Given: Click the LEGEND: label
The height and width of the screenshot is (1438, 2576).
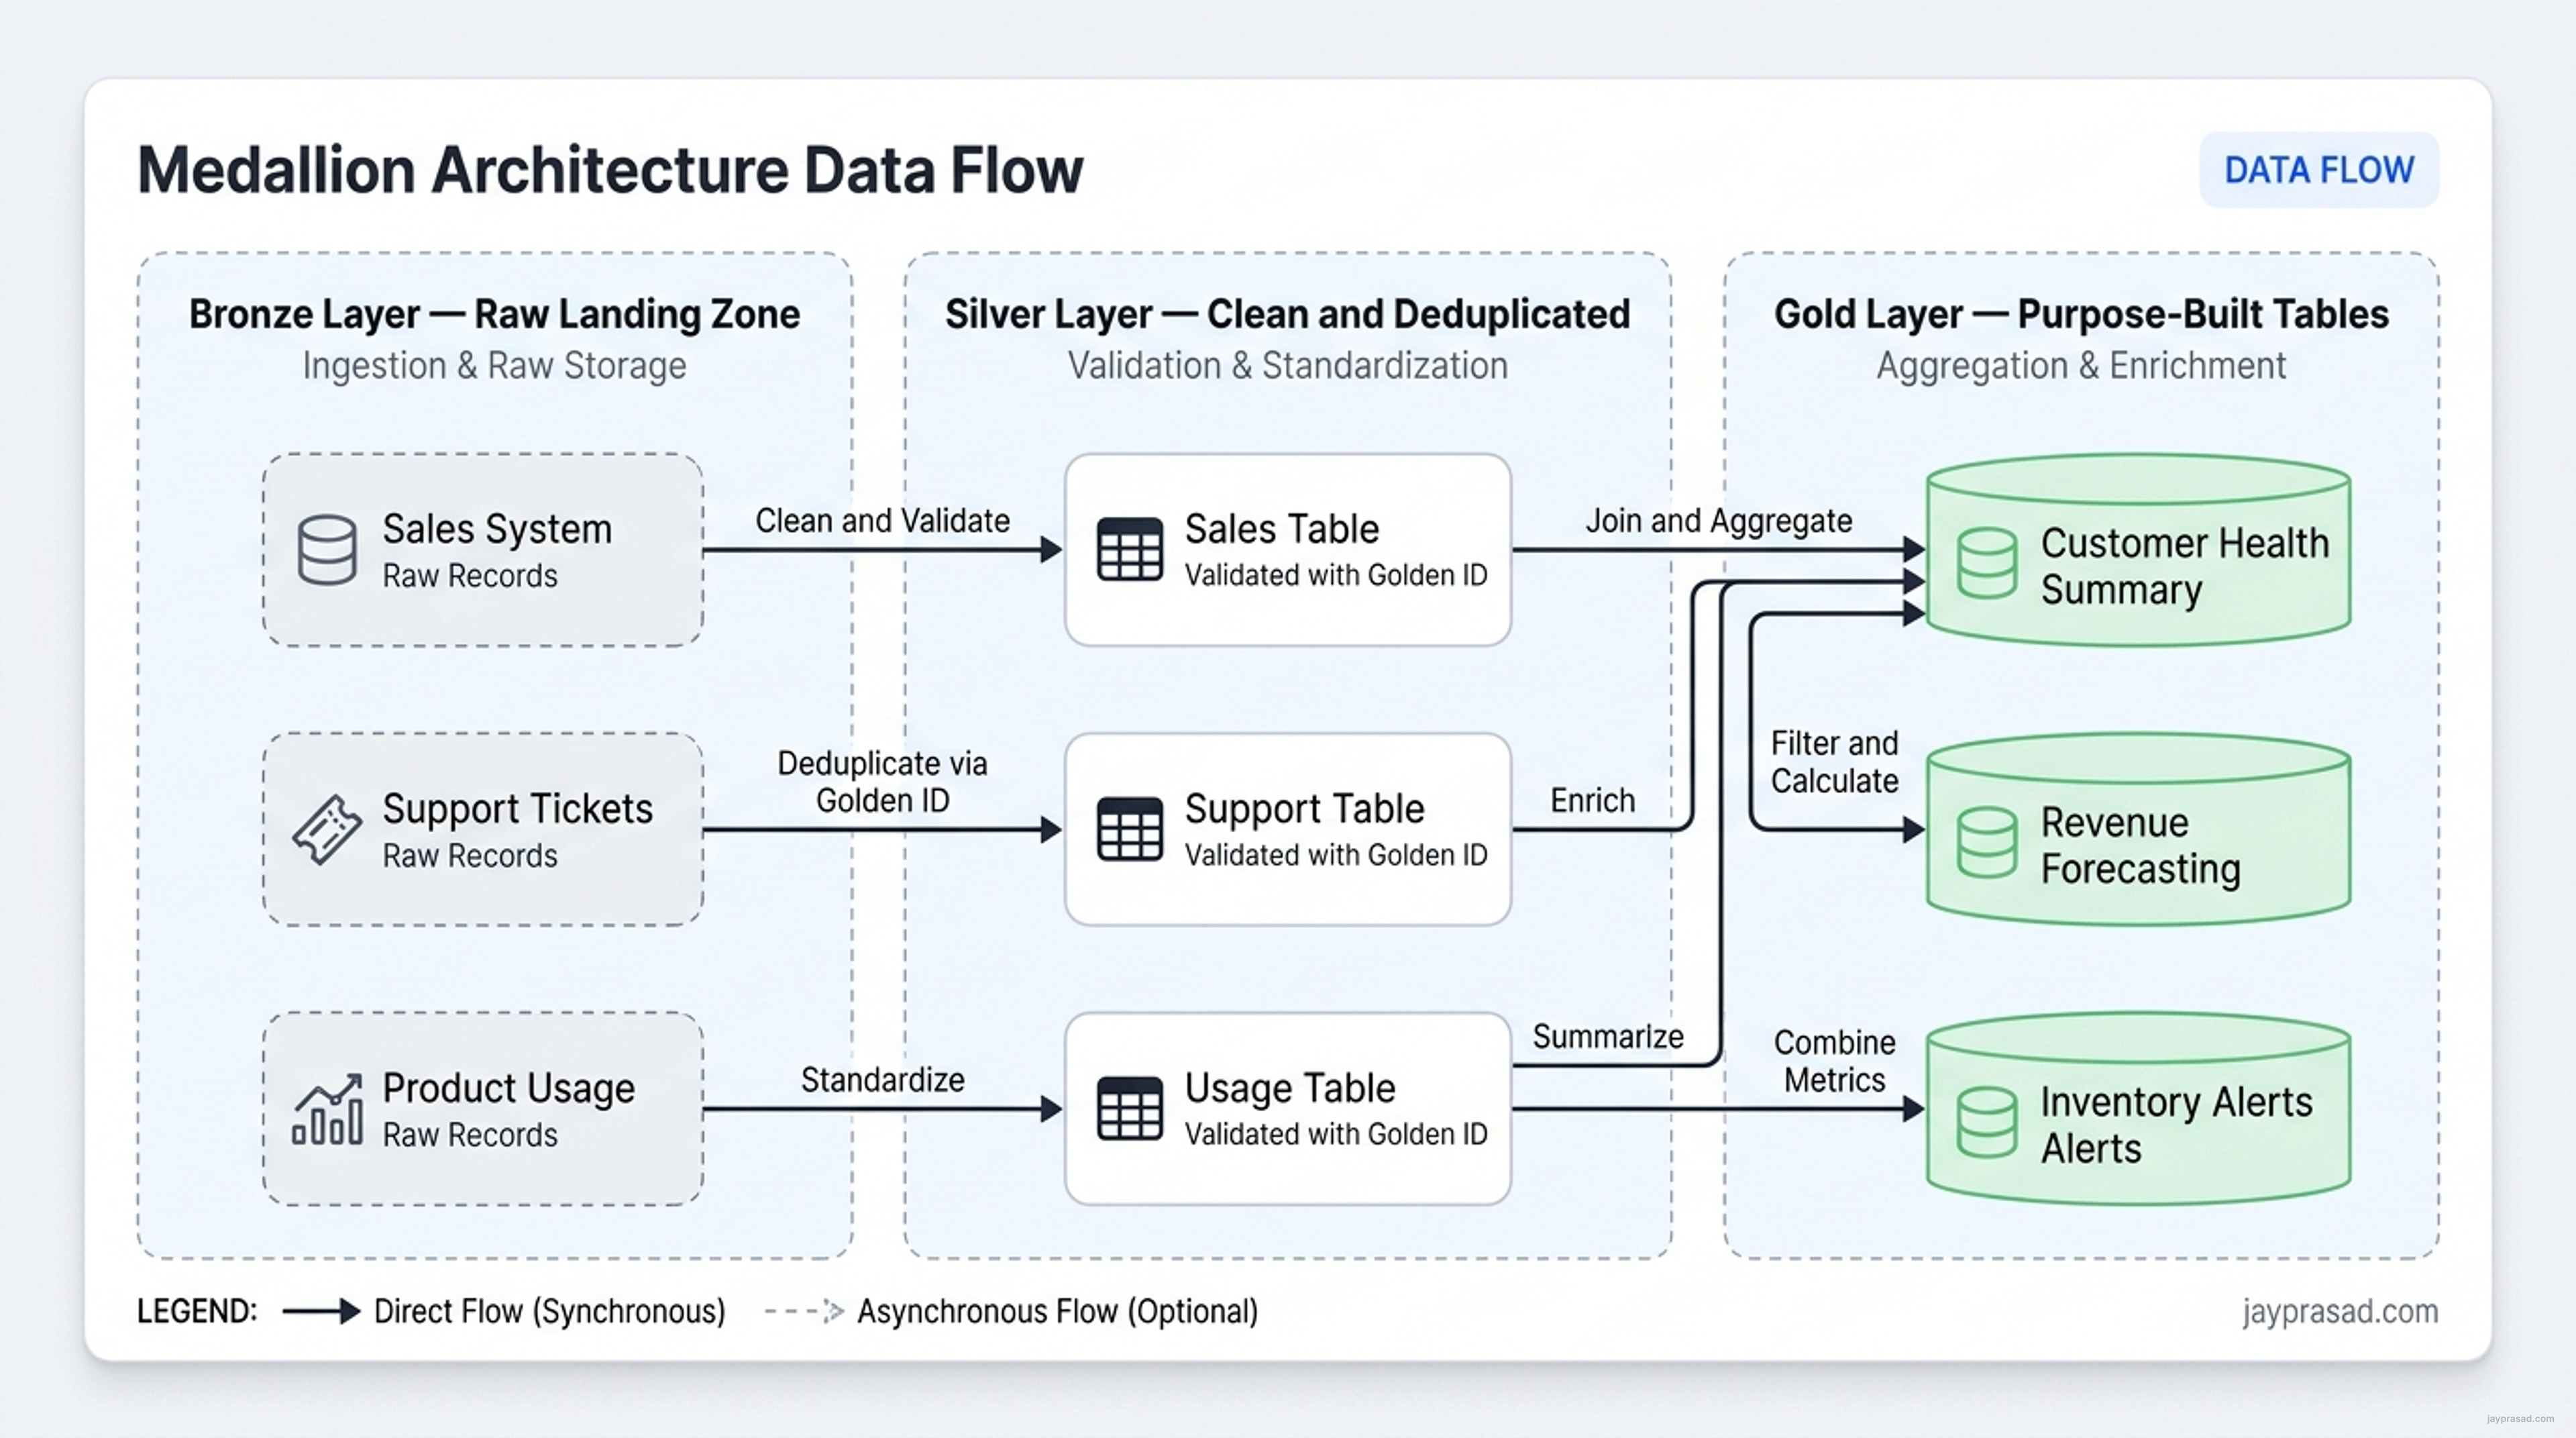Looking at the screenshot, I should [x=197, y=1311].
